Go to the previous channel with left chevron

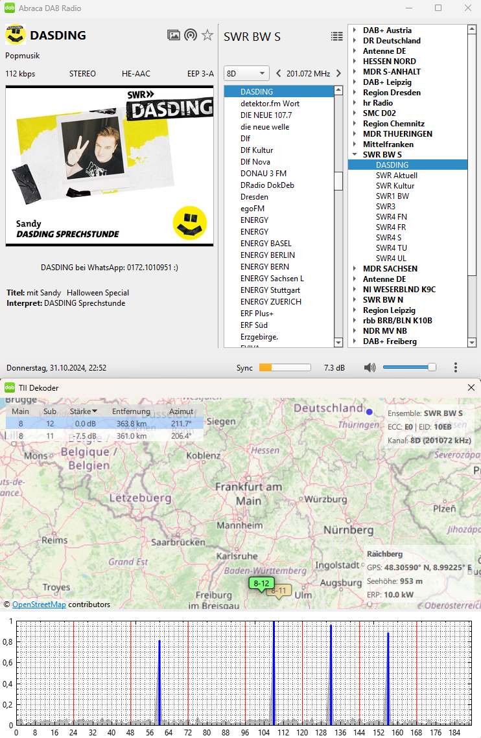pos(279,73)
